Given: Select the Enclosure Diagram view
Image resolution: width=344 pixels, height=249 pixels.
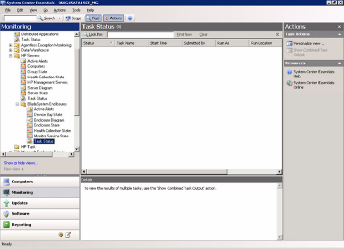Looking at the screenshot, I should tap(49, 120).
